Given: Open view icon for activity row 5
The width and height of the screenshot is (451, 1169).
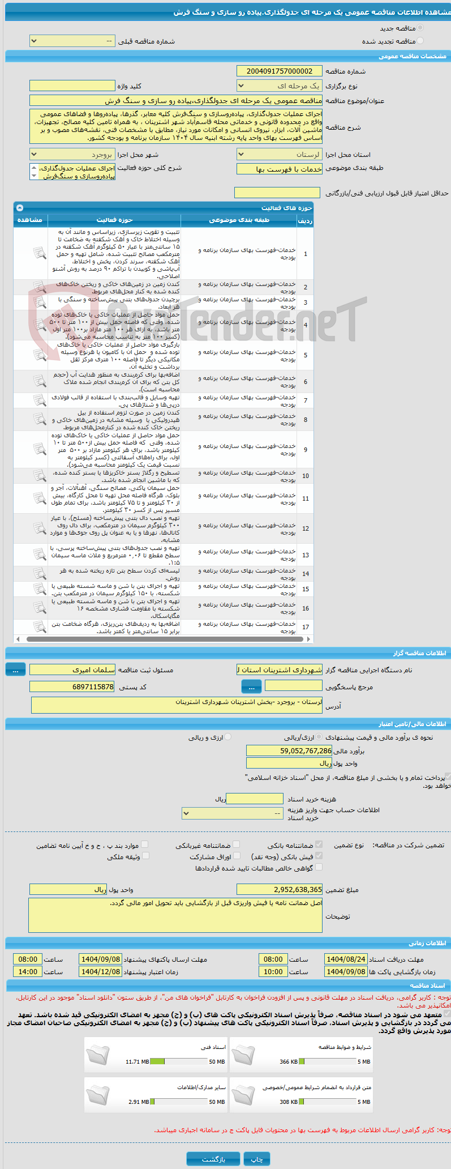Looking at the screenshot, I should tap(39, 355).
